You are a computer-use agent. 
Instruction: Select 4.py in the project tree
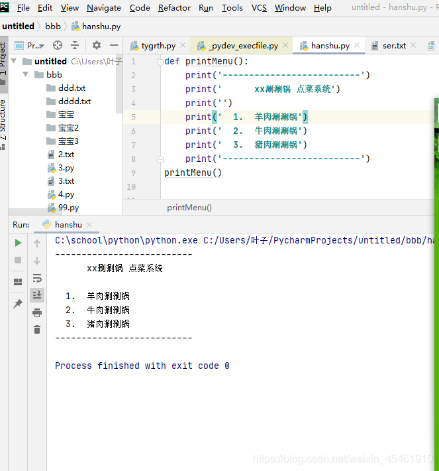point(61,194)
